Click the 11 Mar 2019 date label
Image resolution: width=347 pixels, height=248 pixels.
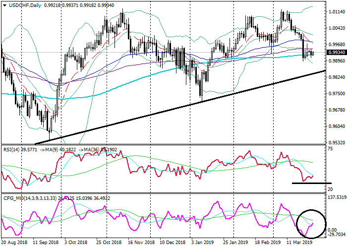pyautogui.click(x=299, y=243)
